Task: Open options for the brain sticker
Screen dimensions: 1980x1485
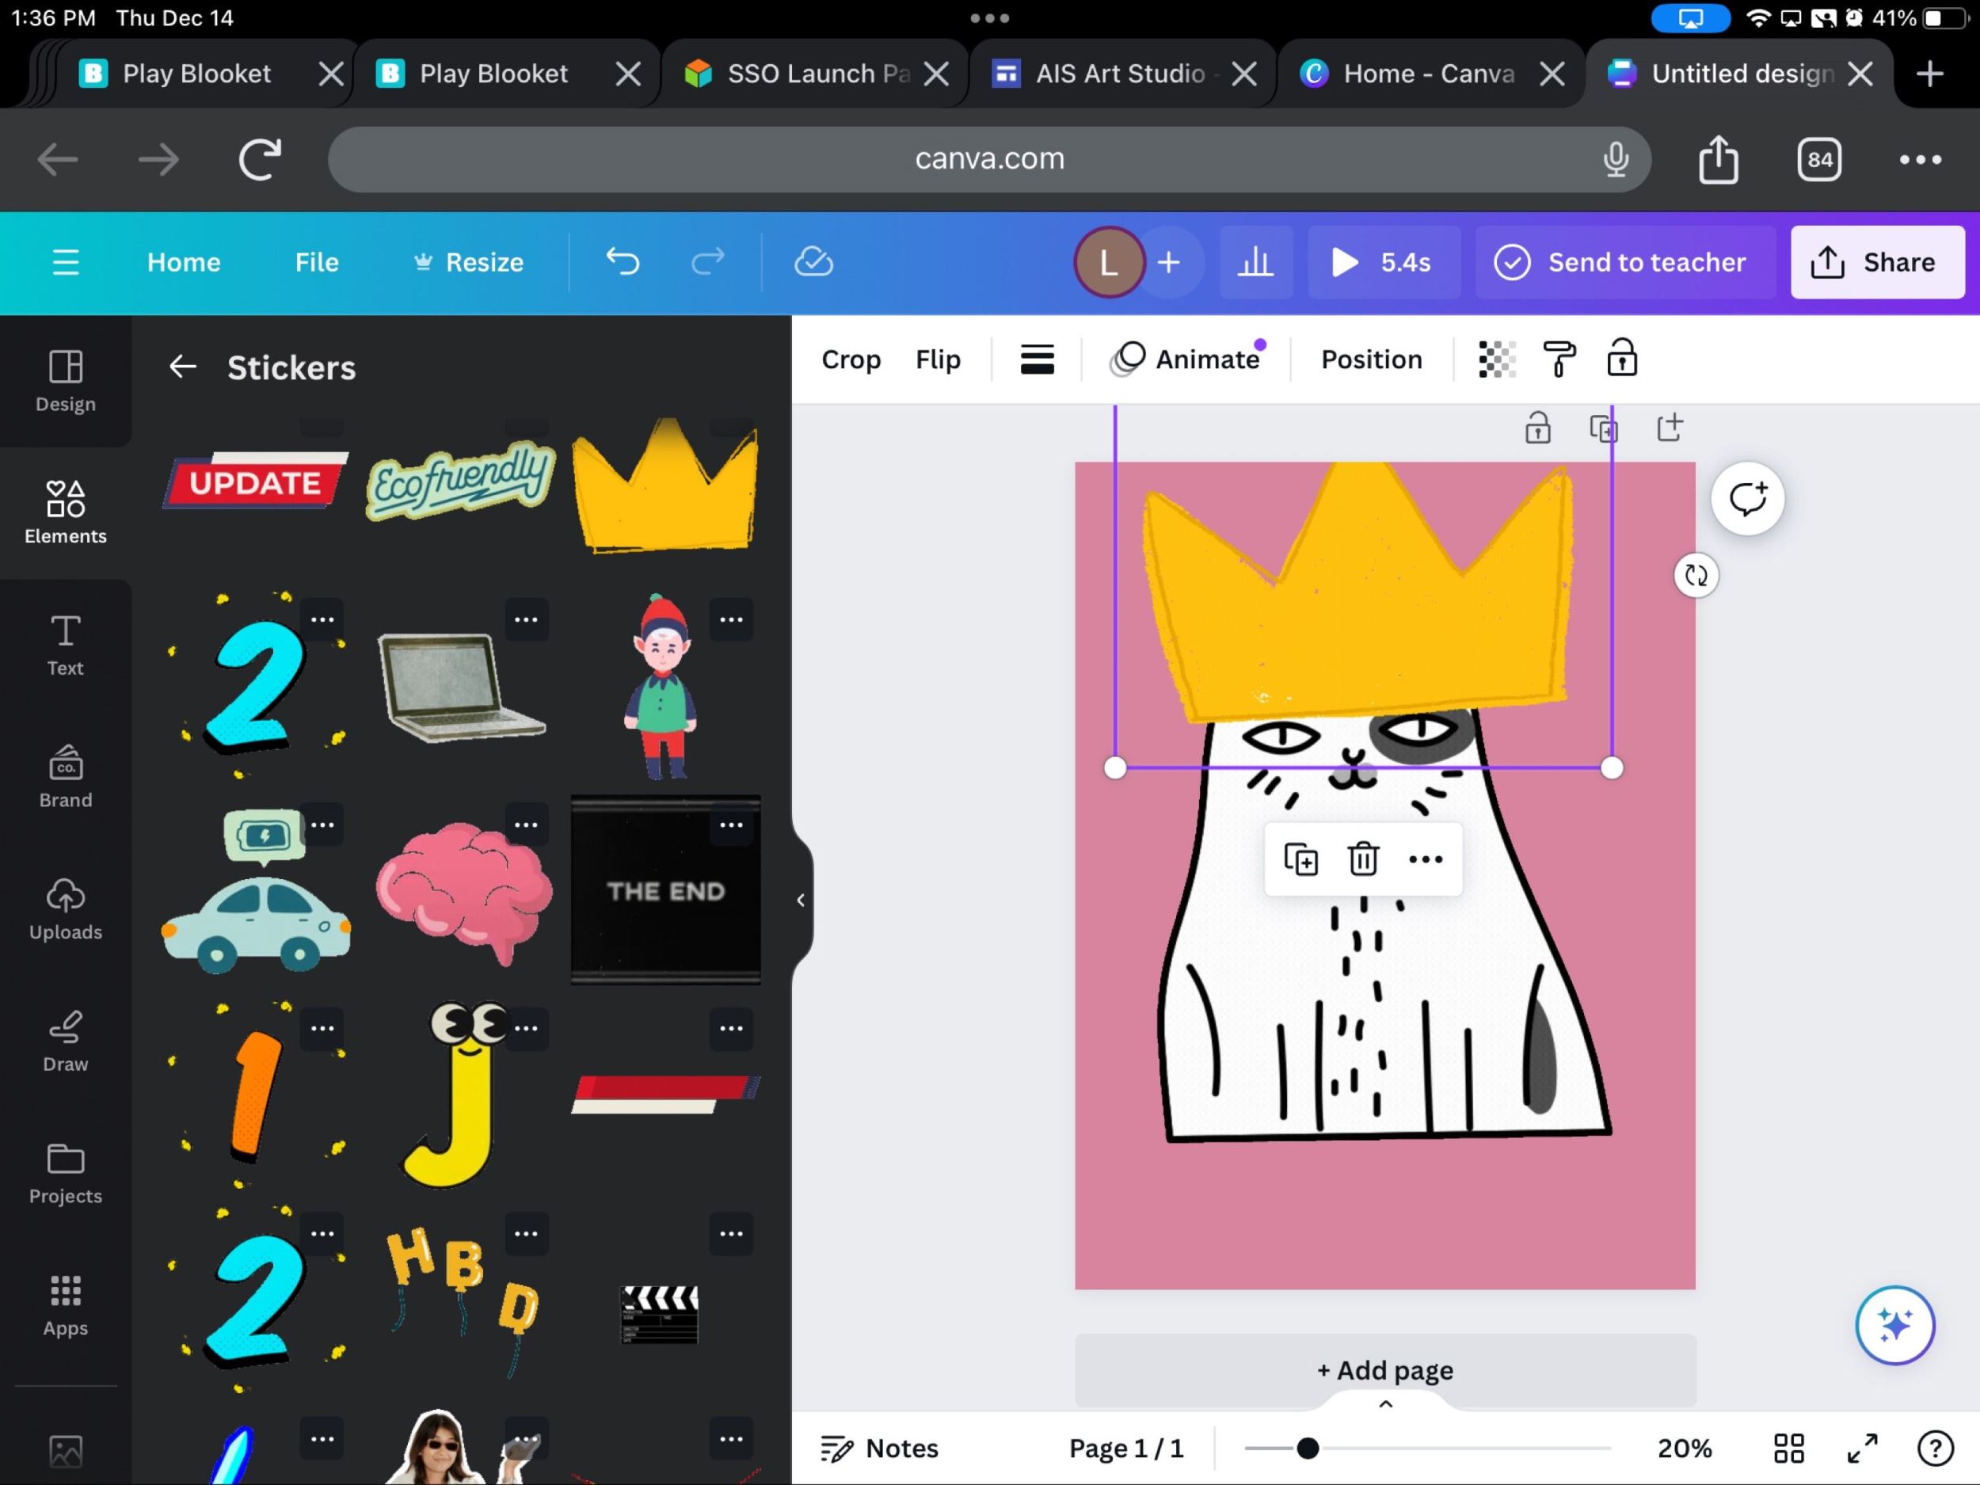Action: tap(525, 824)
